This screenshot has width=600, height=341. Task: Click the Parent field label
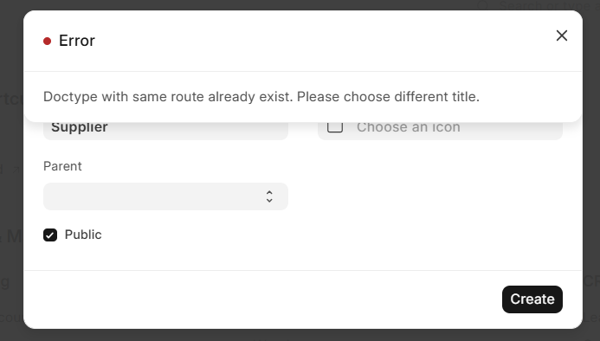62,166
